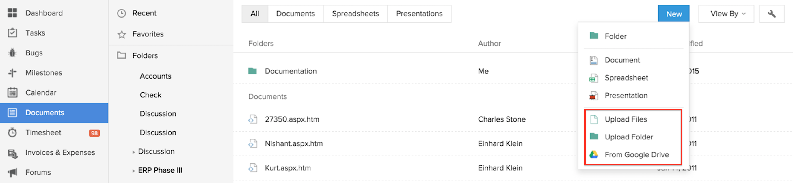Image resolution: width=793 pixels, height=183 pixels.
Task: Click the Milestones signpost icon
Action: click(12, 73)
